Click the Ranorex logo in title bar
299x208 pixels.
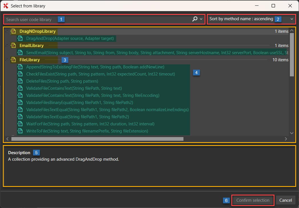point(6,6)
